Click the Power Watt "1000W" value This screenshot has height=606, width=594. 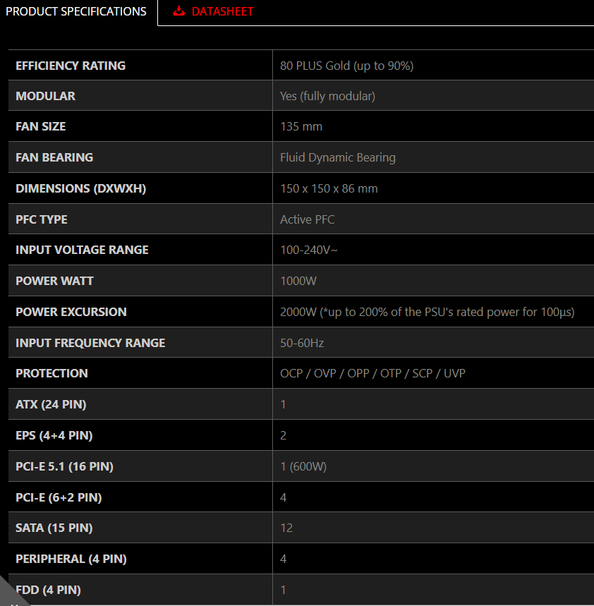click(x=298, y=281)
